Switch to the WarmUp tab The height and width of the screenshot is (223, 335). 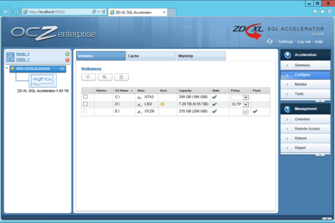201,56
